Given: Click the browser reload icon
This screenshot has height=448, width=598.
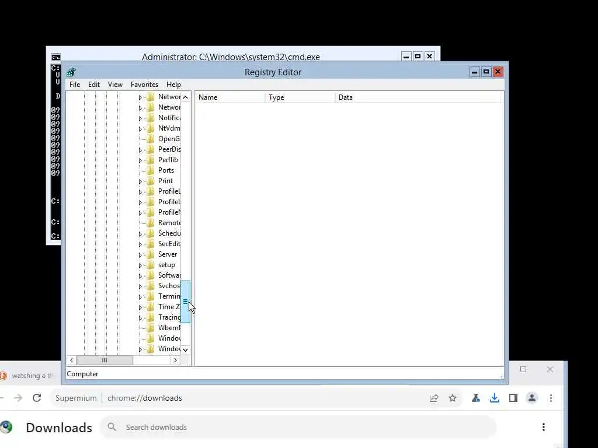Looking at the screenshot, I should click(37, 398).
